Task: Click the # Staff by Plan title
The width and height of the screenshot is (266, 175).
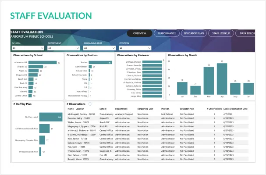Action: click(x=22, y=104)
